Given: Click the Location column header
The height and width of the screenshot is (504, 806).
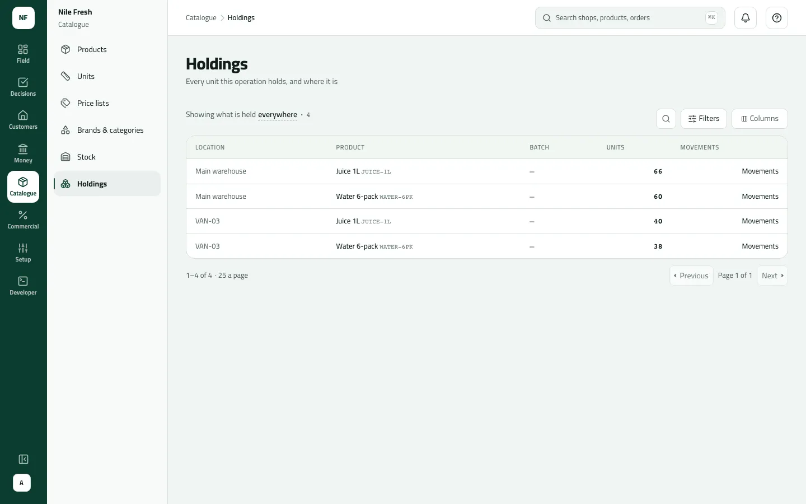Looking at the screenshot, I should (210, 148).
